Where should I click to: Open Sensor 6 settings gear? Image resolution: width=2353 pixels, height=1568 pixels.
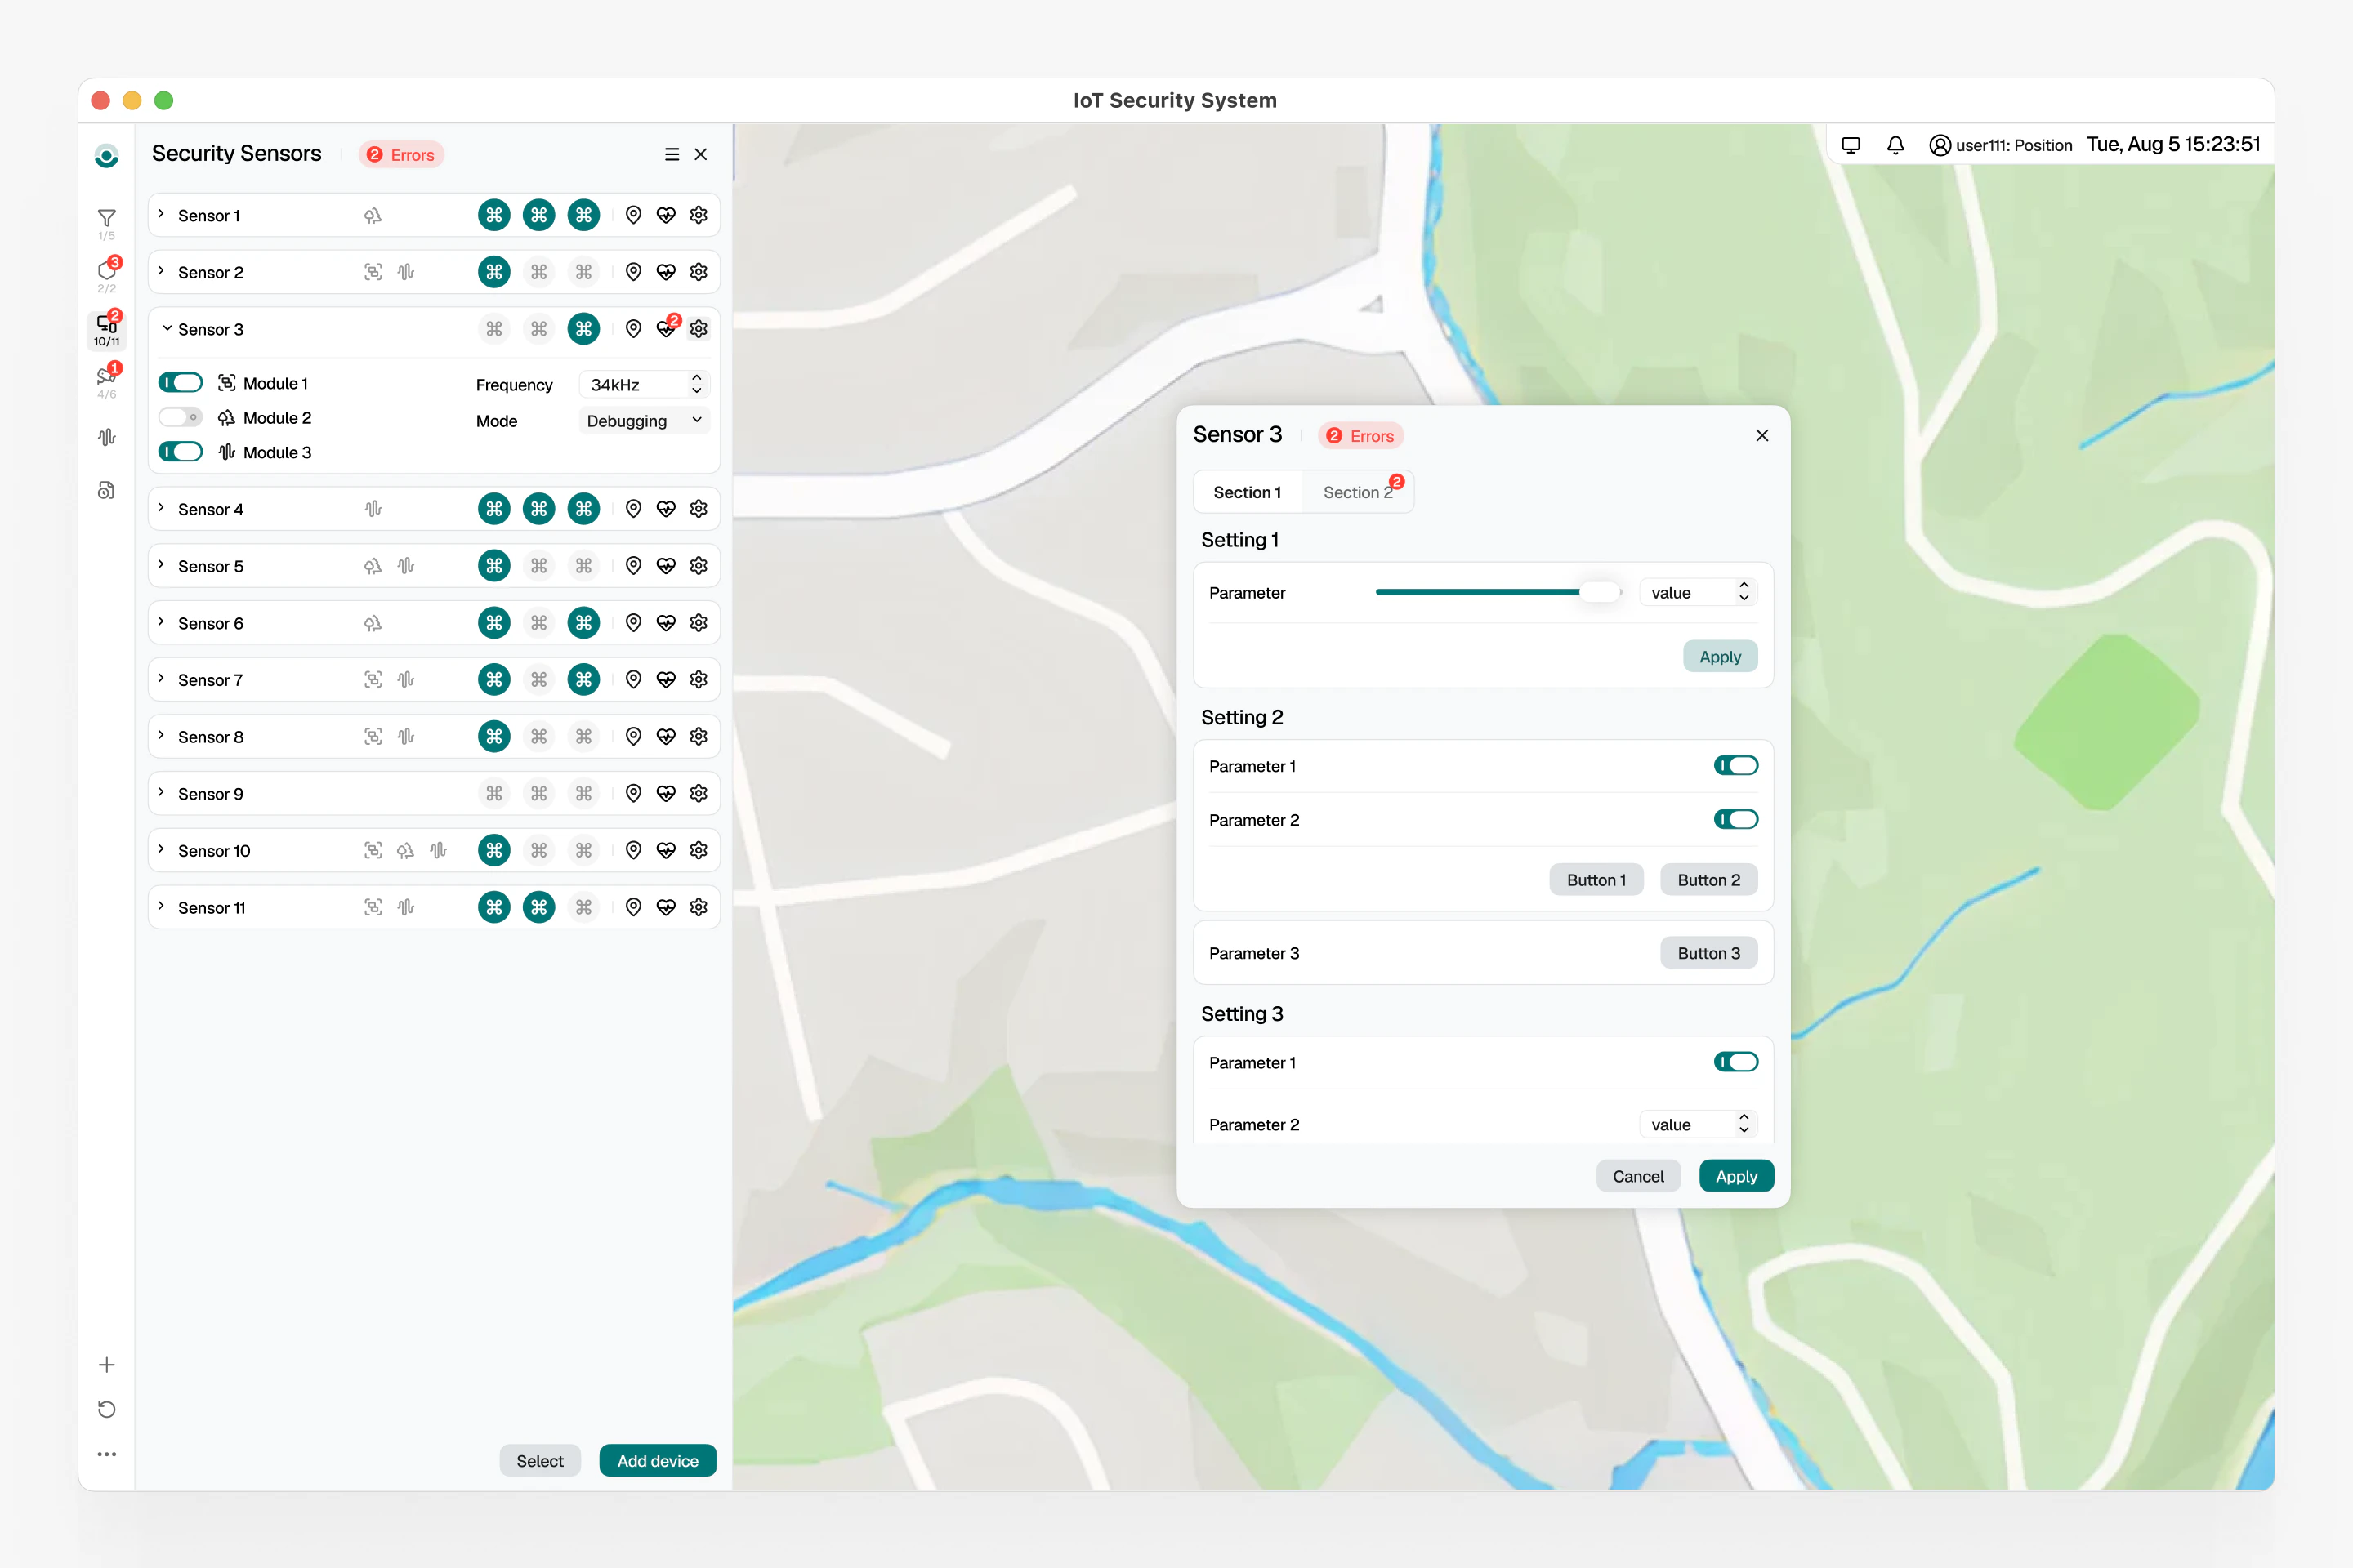(699, 623)
